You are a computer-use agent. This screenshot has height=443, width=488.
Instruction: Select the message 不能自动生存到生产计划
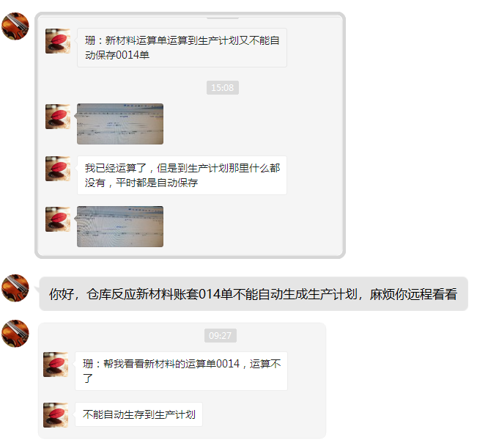[138, 414]
